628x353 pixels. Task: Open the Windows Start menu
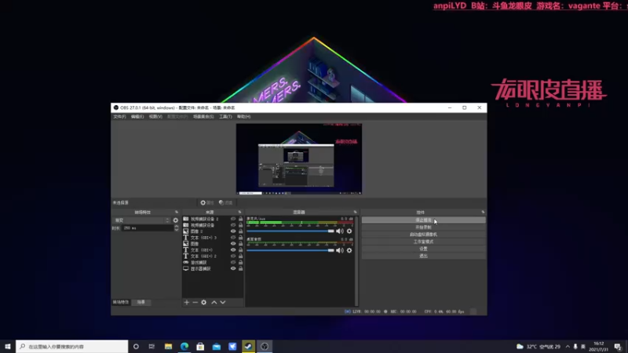[8, 346]
